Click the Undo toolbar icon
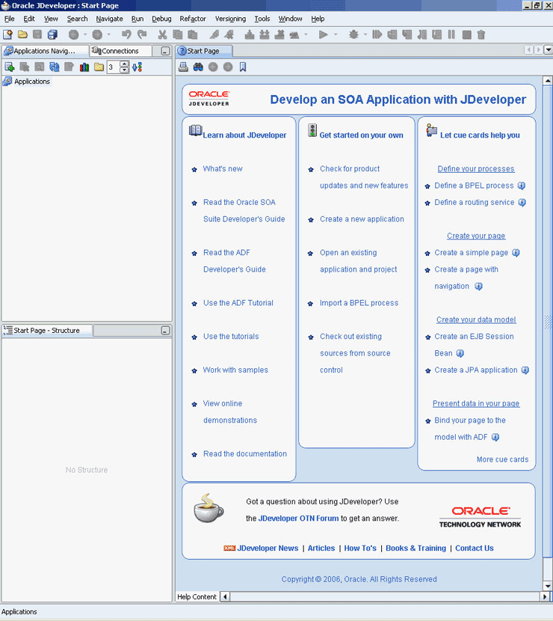 pyautogui.click(x=126, y=34)
